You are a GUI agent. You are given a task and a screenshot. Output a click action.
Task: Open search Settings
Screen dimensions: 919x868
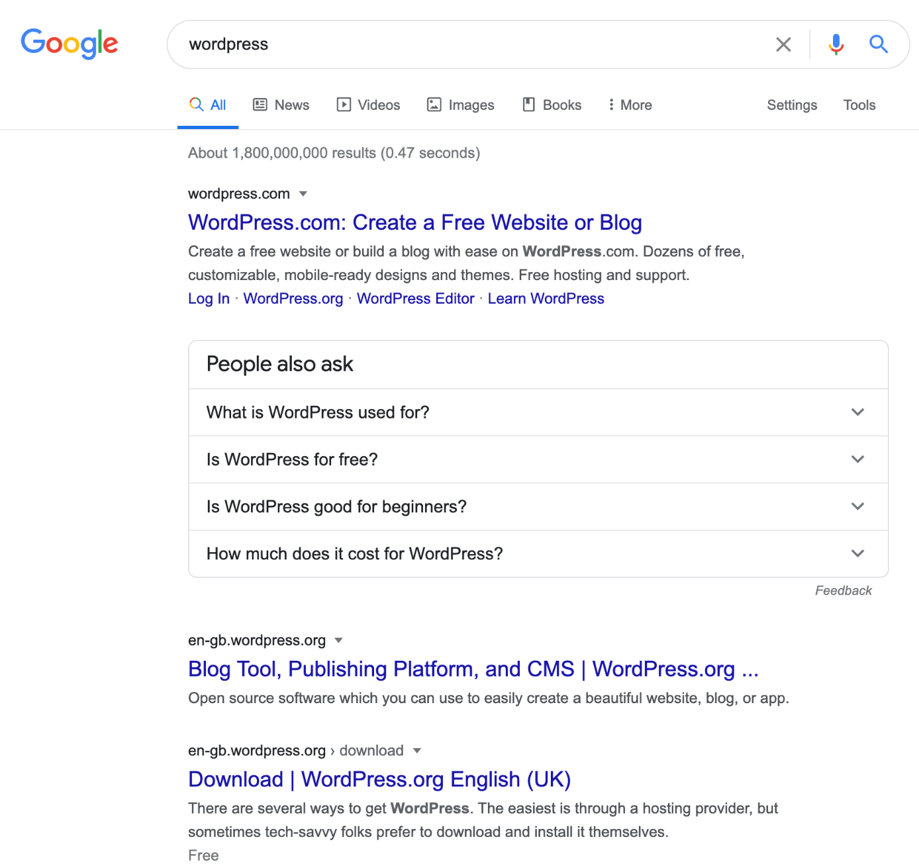pyautogui.click(x=792, y=105)
